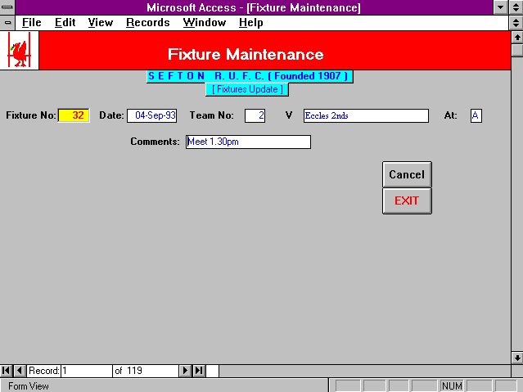Open the document control menu box

[x=7, y=23]
